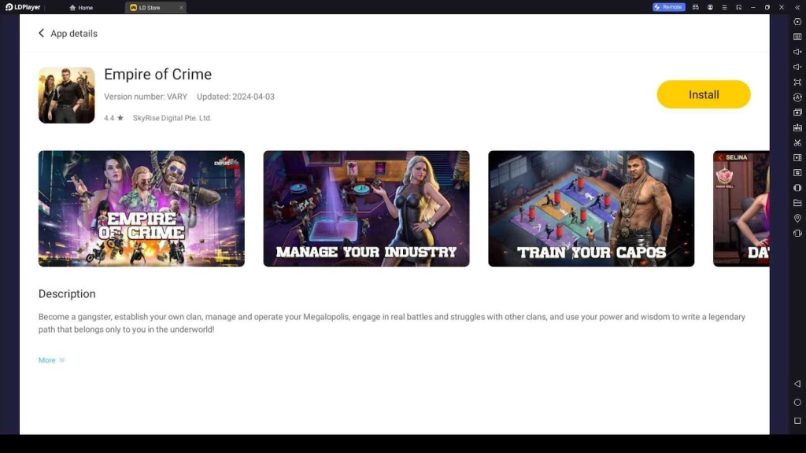The width and height of the screenshot is (806, 453).
Task: Install Empire of Crime
Action: tap(703, 94)
